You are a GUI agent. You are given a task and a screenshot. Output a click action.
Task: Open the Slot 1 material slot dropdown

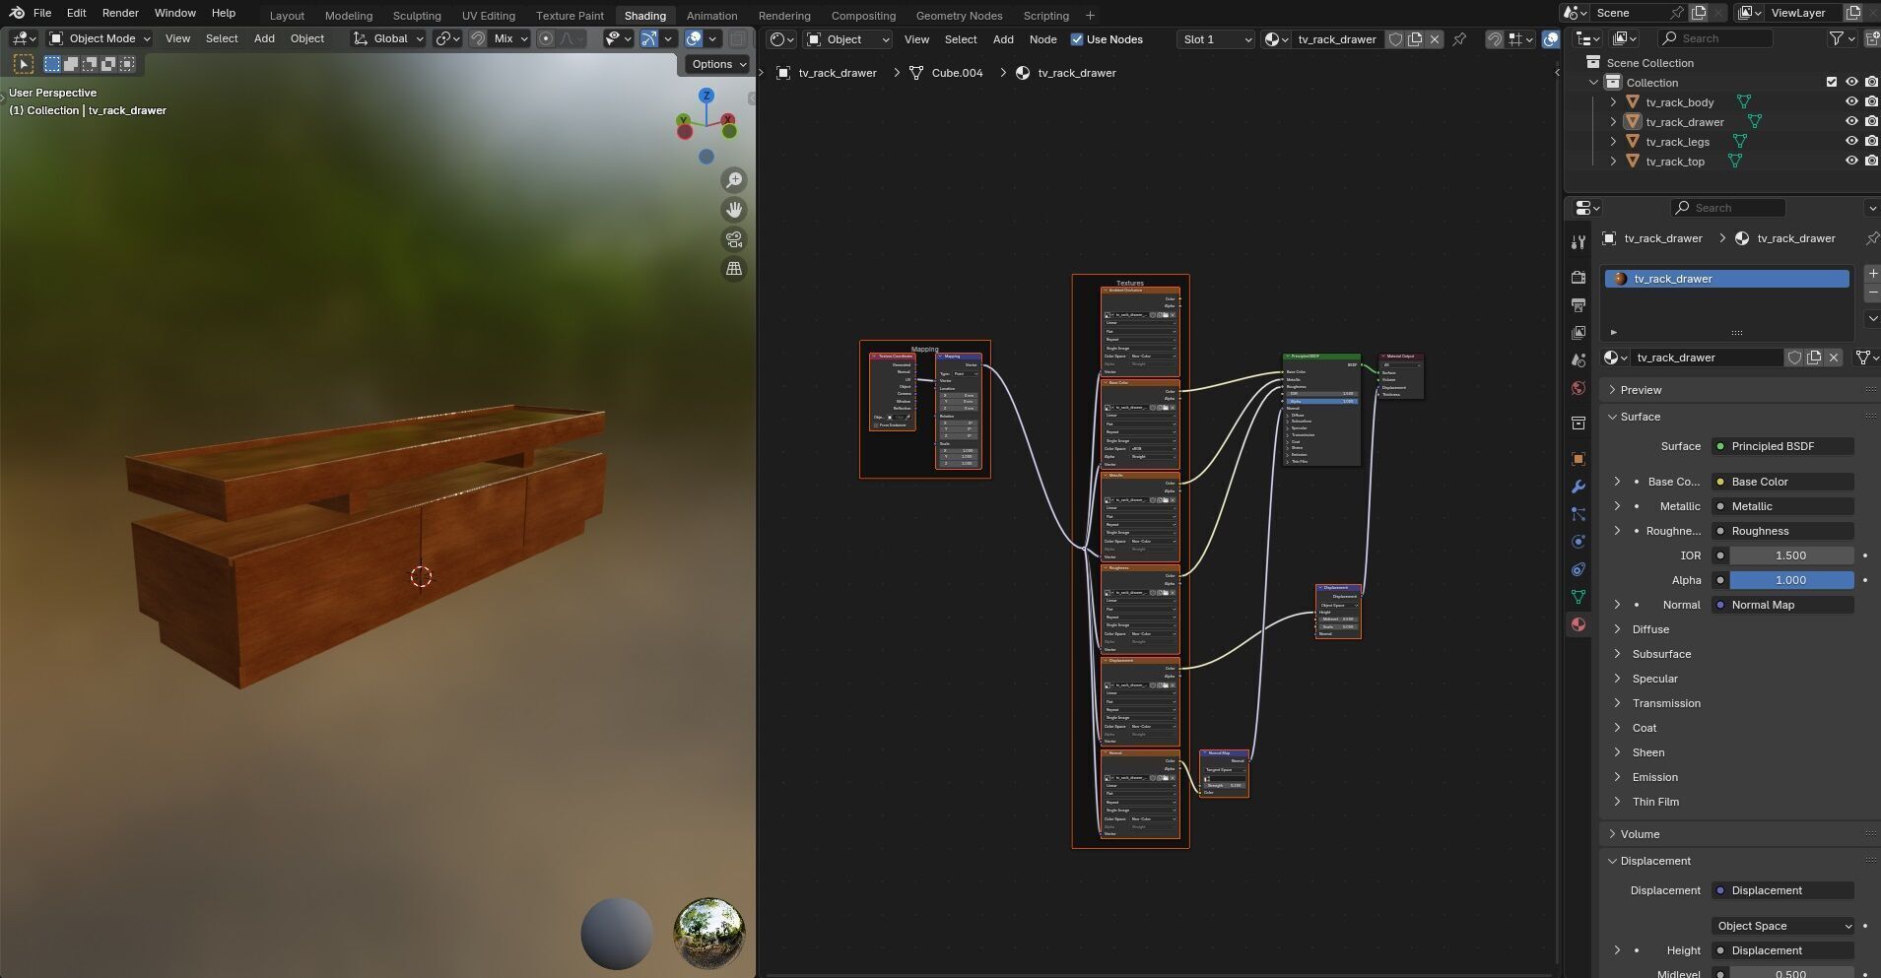pyautogui.click(x=1215, y=39)
